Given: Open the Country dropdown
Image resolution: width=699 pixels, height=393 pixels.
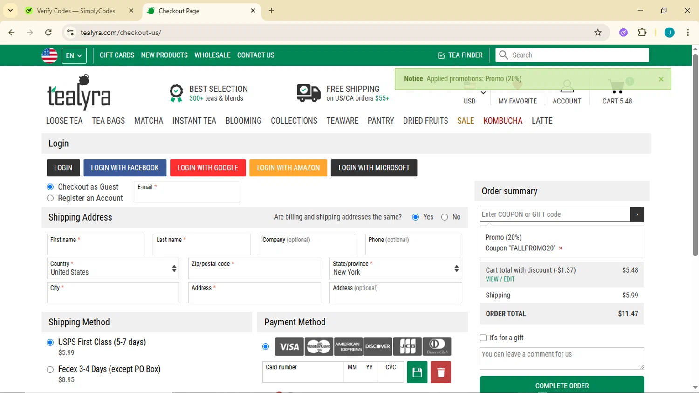Looking at the screenshot, I should [113, 269].
